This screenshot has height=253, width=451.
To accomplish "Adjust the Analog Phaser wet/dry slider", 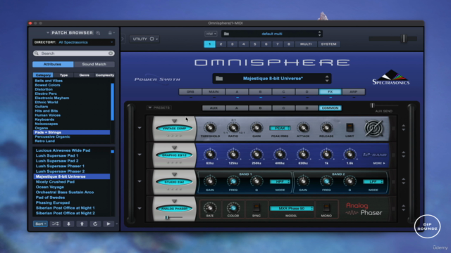I will click(x=167, y=218).
